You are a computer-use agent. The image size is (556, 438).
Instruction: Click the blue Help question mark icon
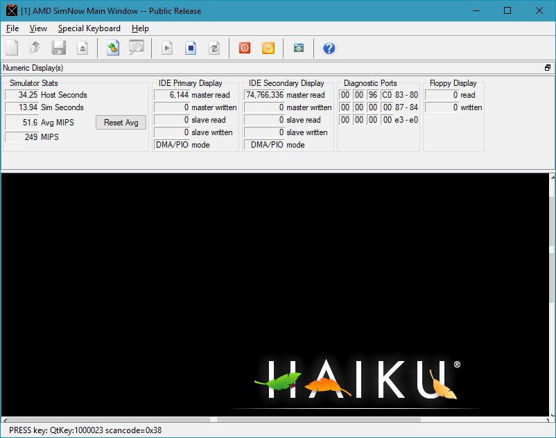[x=329, y=48]
